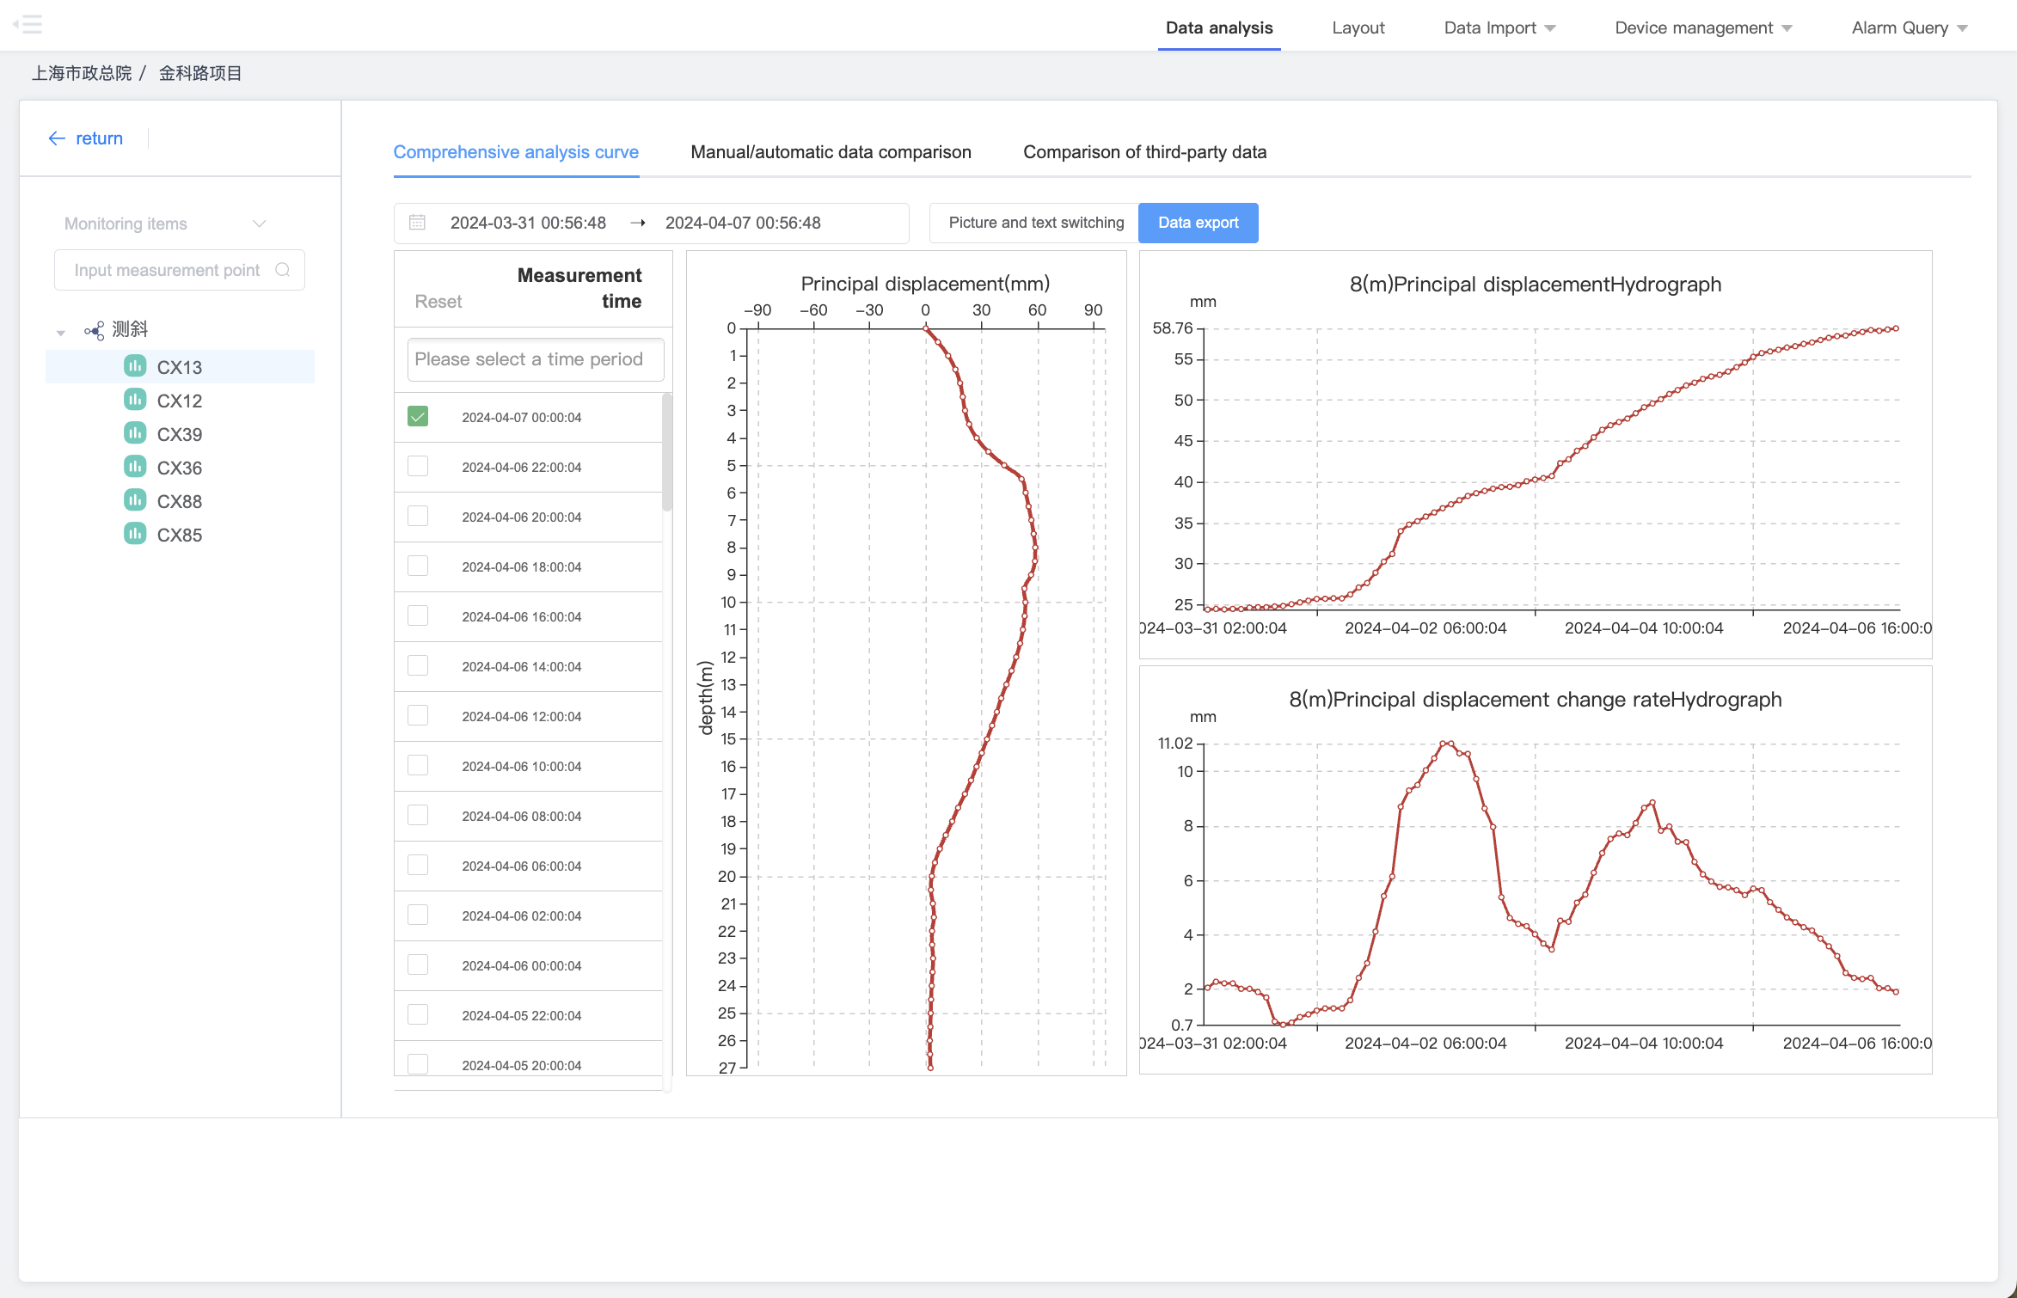
Task: Click breadcrumb 上海市政总院
Action: pos(82,73)
